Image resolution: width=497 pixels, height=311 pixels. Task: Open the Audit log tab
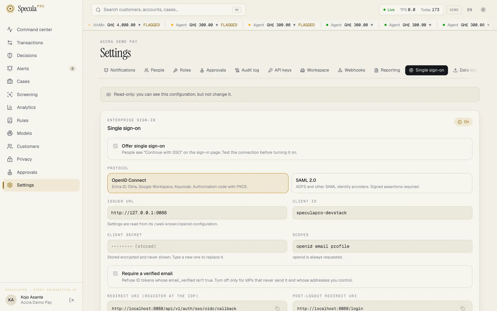click(x=247, y=70)
